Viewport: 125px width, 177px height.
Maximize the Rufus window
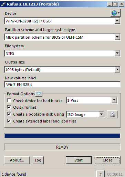click(115, 4)
